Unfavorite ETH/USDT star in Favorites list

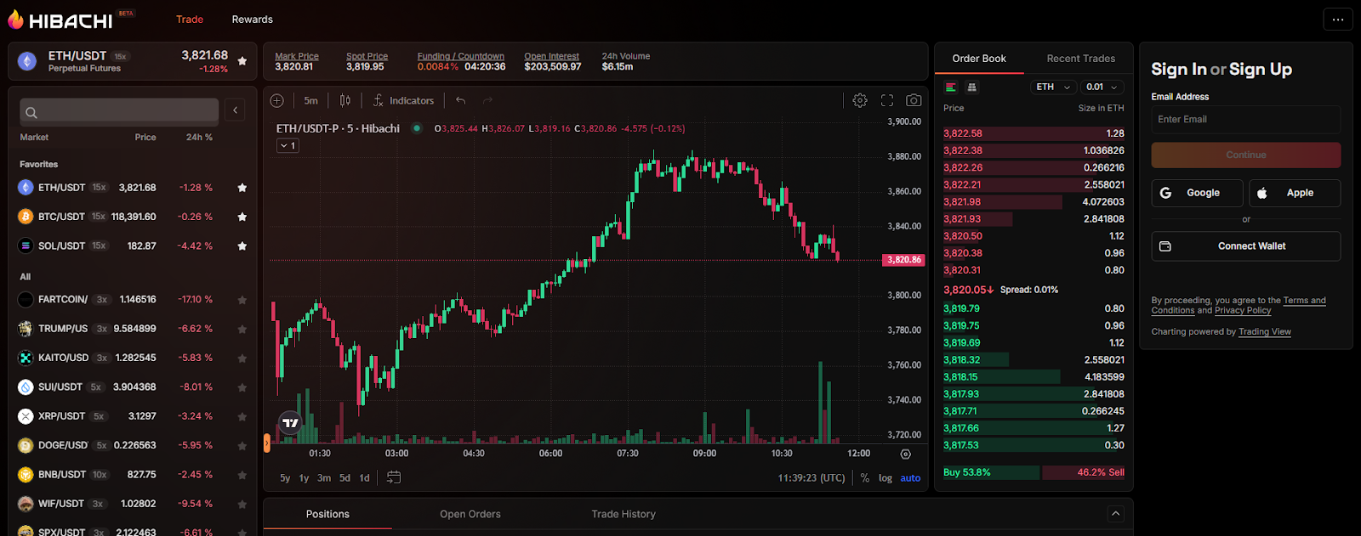pyautogui.click(x=242, y=188)
